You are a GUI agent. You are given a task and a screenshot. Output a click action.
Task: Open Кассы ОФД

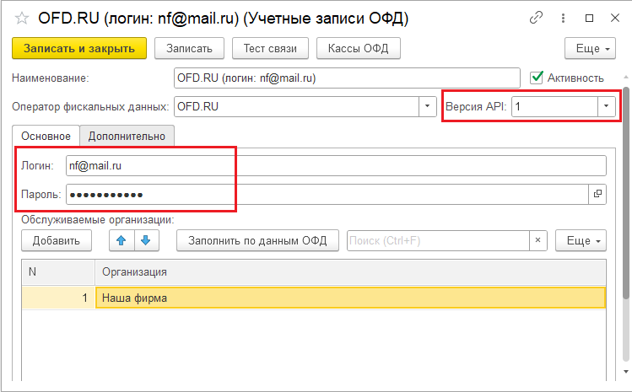pyautogui.click(x=358, y=48)
